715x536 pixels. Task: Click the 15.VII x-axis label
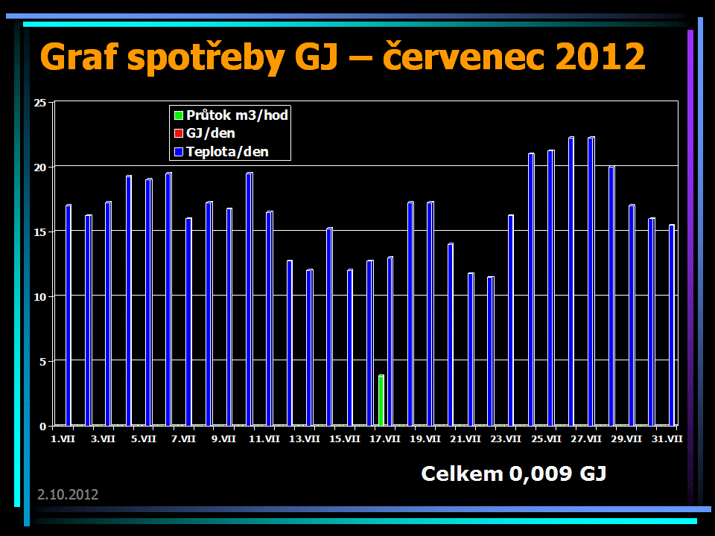(x=344, y=439)
